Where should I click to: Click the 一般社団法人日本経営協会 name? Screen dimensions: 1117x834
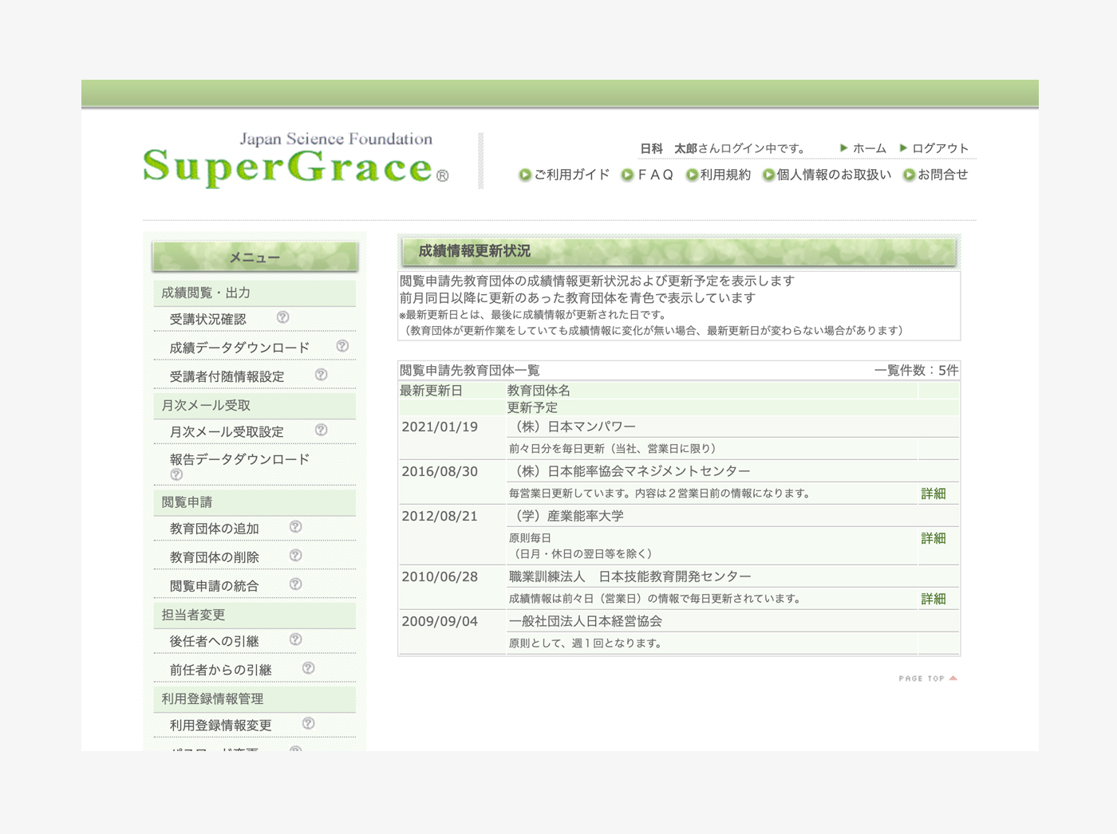tap(586, 621)
